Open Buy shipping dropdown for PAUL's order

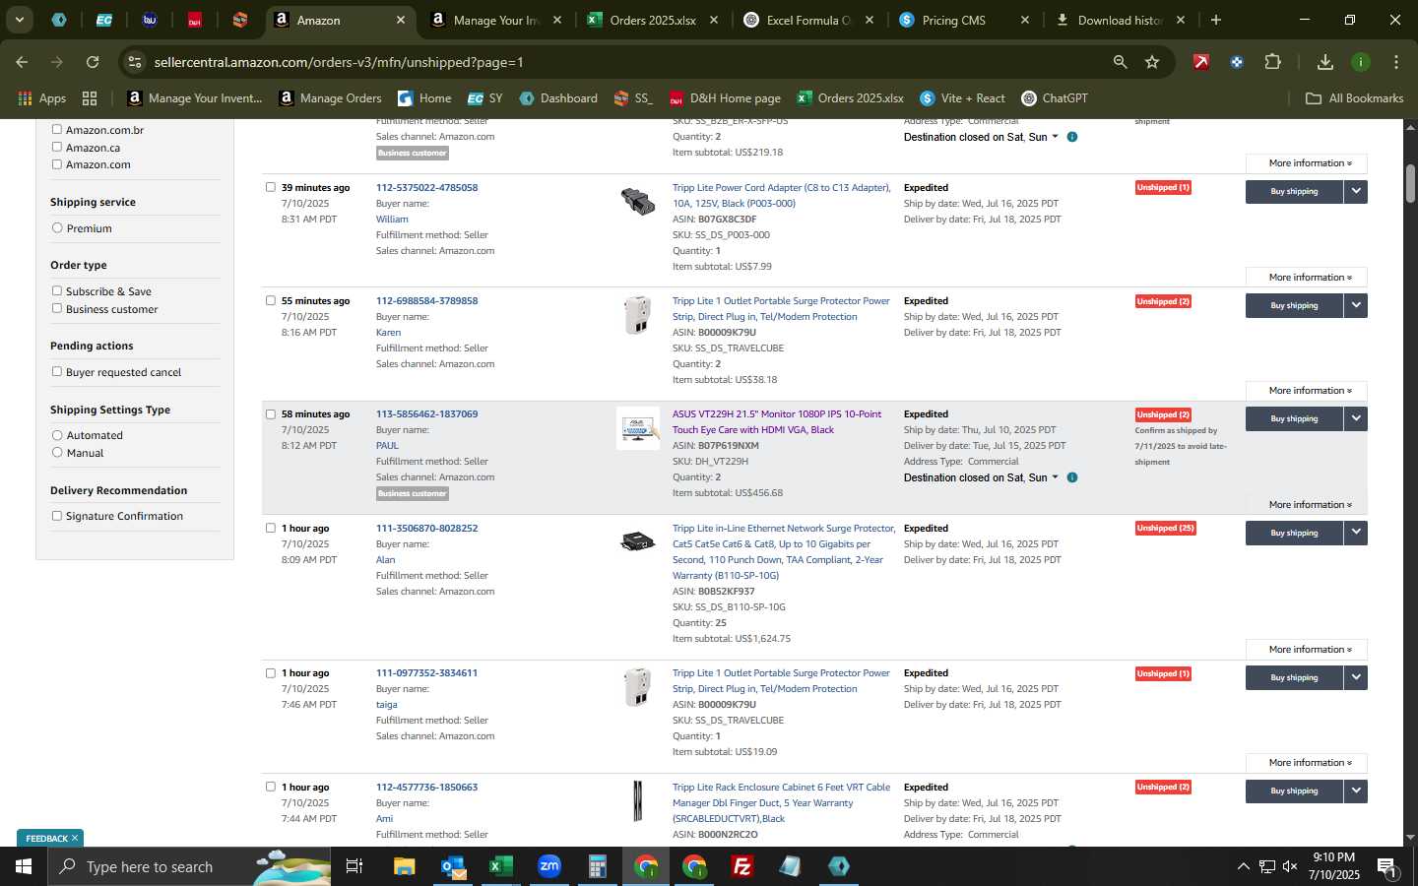tap(1356, 418)
